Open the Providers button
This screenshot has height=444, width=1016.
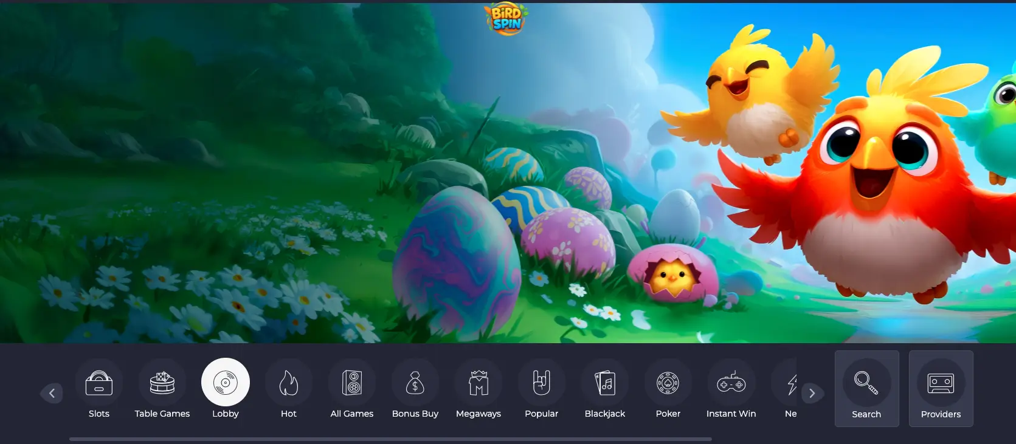[941, 389]
